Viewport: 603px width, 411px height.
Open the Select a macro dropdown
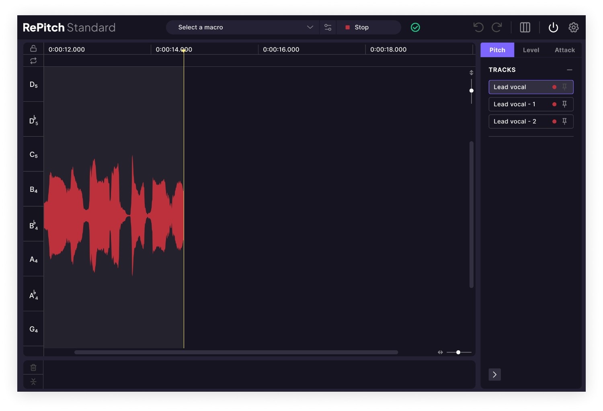pyautogui.click(x=241, y=27)
